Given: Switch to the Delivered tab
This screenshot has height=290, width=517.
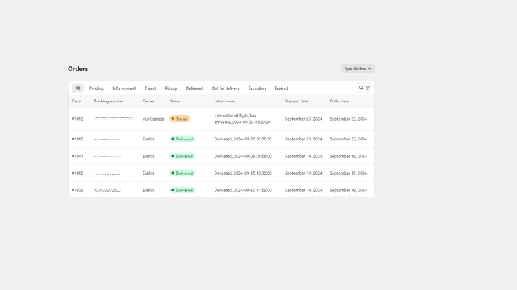Looking at the screenshot, I should [195, 88].
